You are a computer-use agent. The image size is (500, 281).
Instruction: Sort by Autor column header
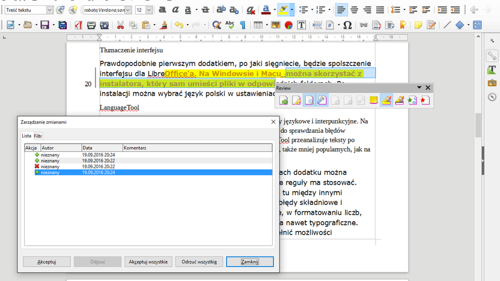click(x=61, y=148)
